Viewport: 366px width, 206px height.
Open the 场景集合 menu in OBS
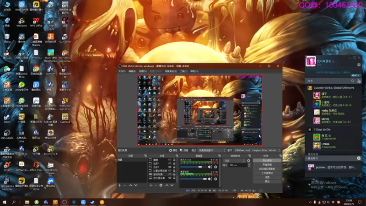(x=171, y=71)
